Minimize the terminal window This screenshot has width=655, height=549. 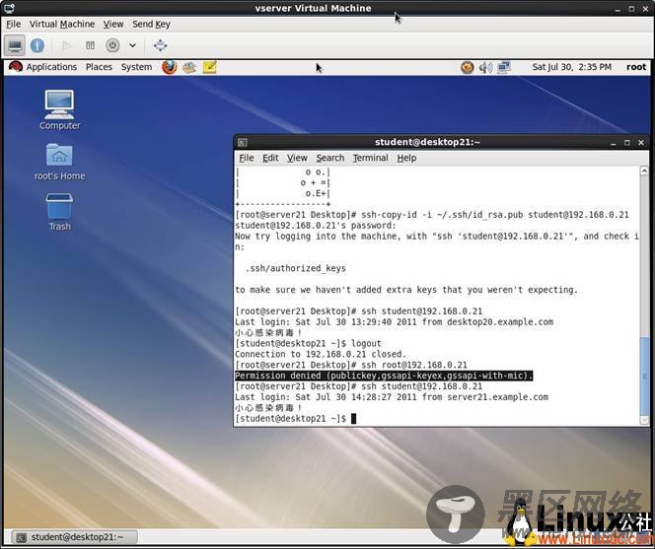(x=613, y=143)
